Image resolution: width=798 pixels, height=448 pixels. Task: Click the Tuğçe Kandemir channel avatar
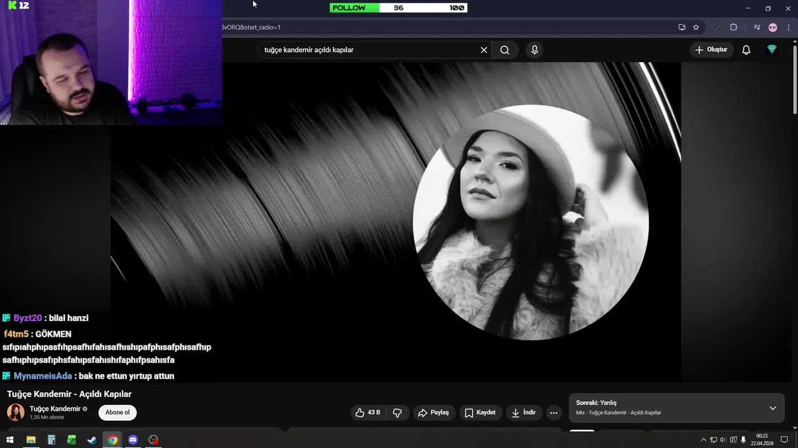16,412
